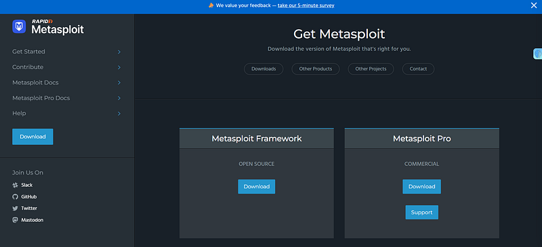Screen dimensions: 542x247
Task: Open the floating widget at right edge
Action: click(x=537, y=53)
